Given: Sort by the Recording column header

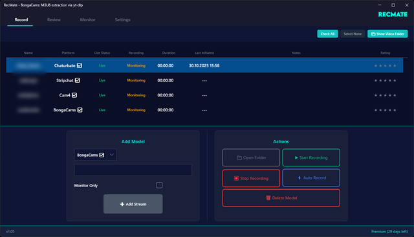Looking at the screenshot, I should (x=136, y=53).
